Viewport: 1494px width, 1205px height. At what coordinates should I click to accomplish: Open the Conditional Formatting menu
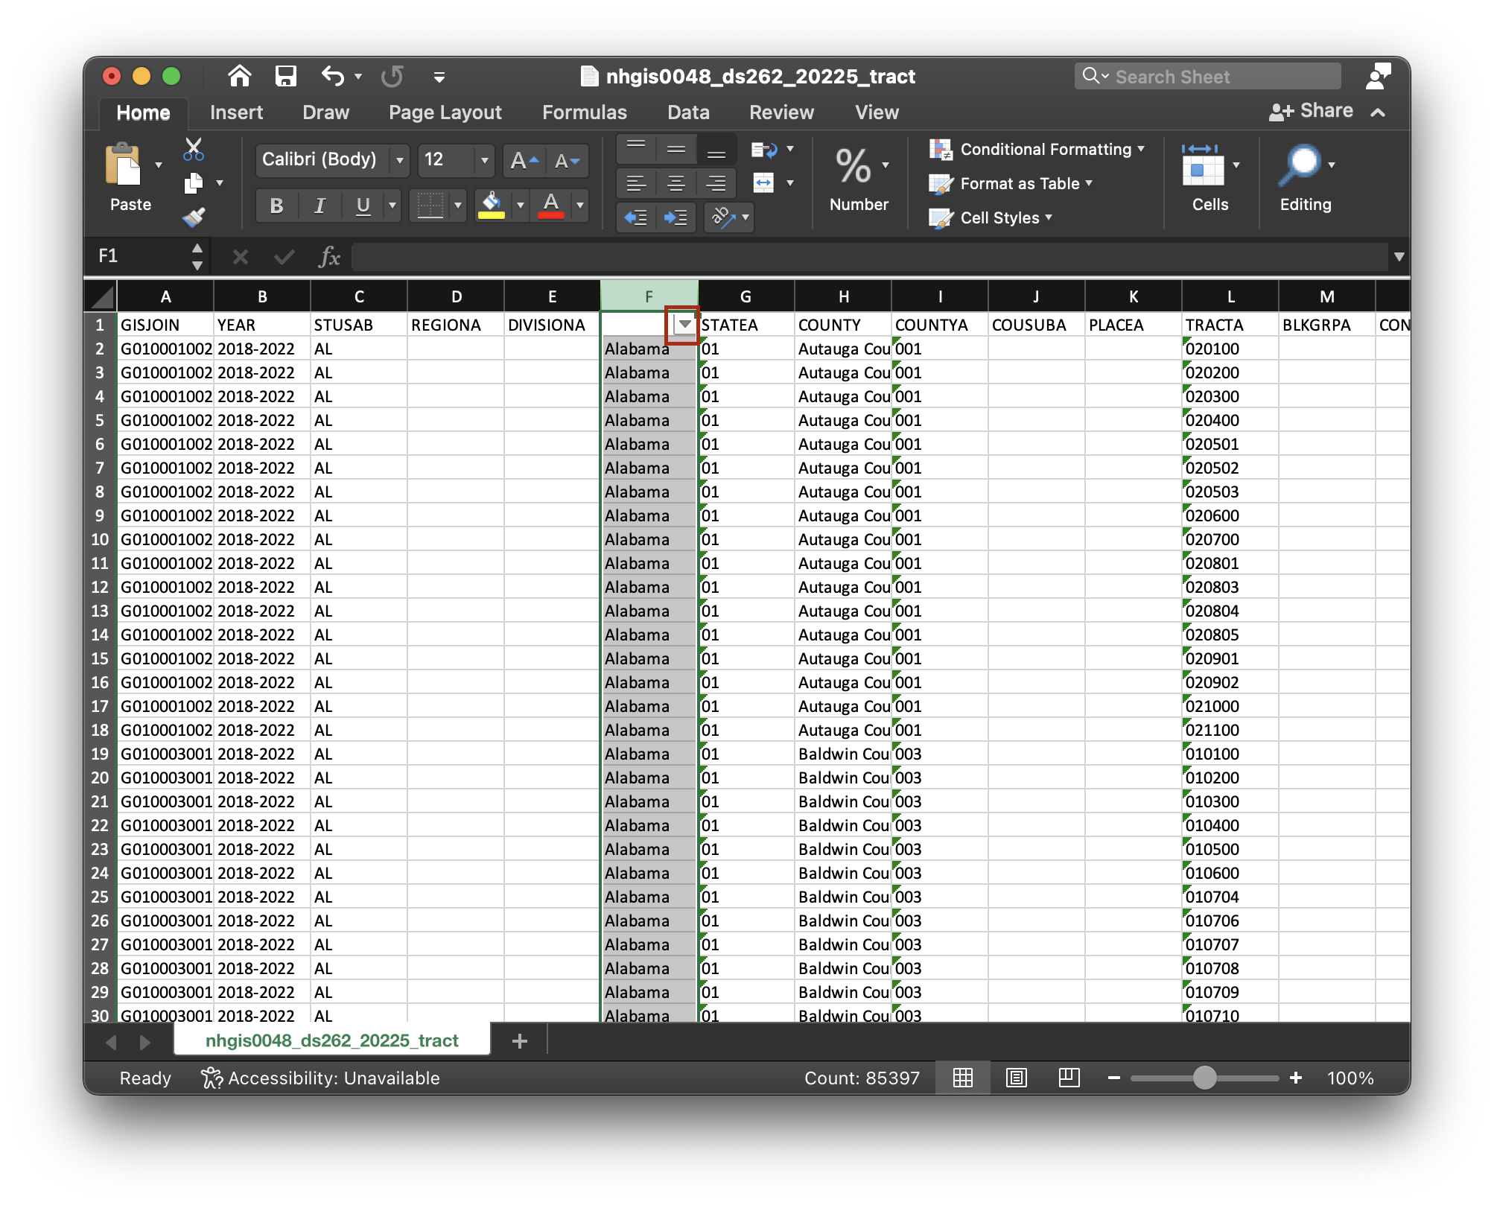coord(1037,149)
